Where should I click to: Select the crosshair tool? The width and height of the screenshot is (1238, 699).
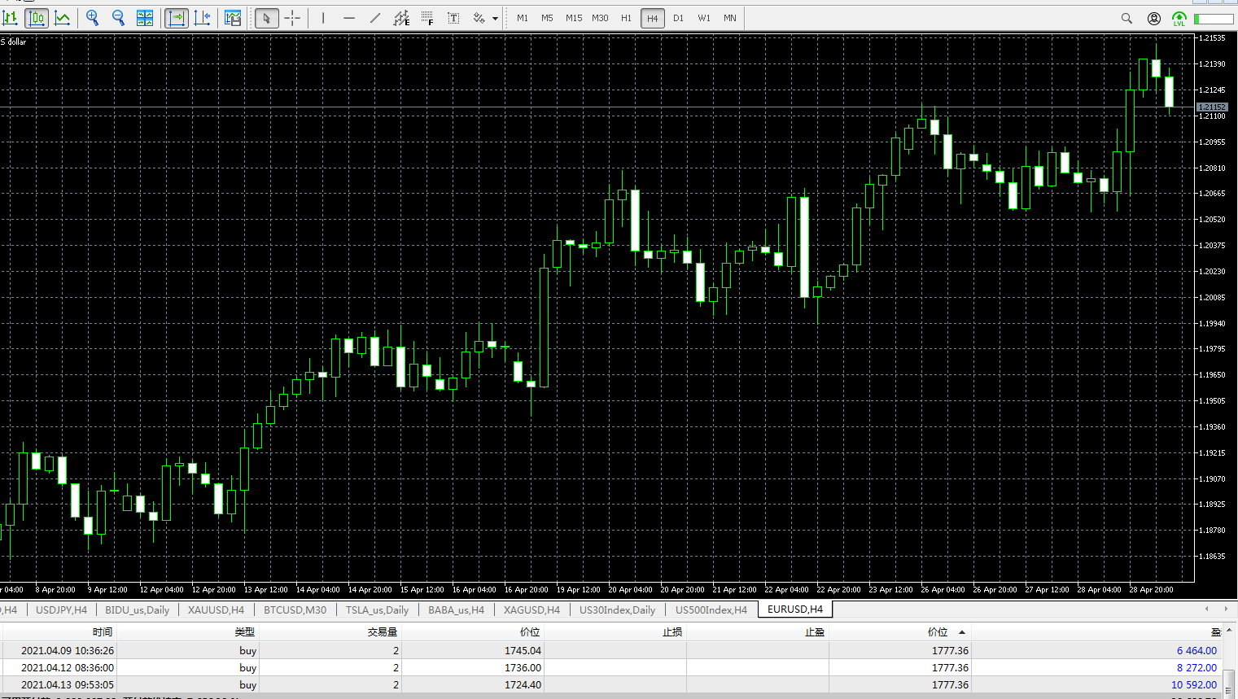292,18
